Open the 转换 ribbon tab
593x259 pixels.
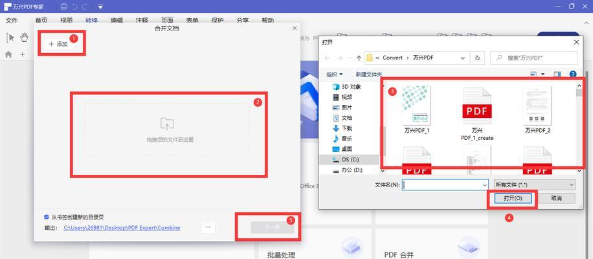coord(91,21)
